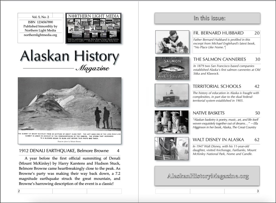
Task: Click the left page footer number 2
Action: click(x=19, y=191)
